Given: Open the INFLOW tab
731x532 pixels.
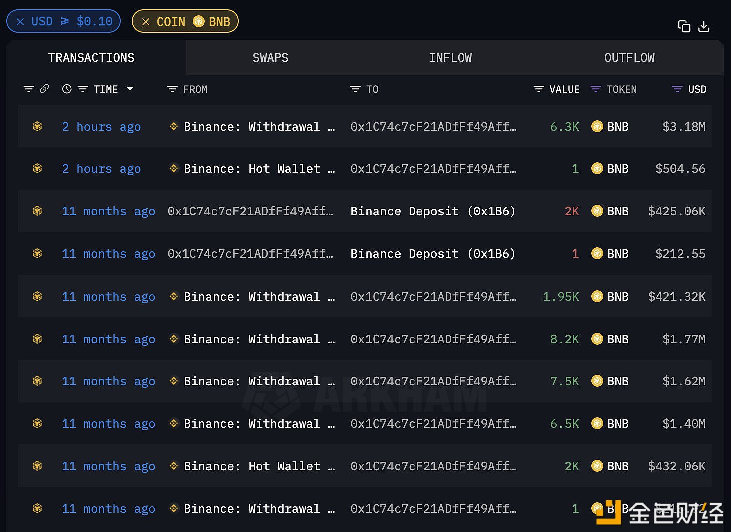Looking at the screenshot, I should pyautogui.click(x=450, y=58).
